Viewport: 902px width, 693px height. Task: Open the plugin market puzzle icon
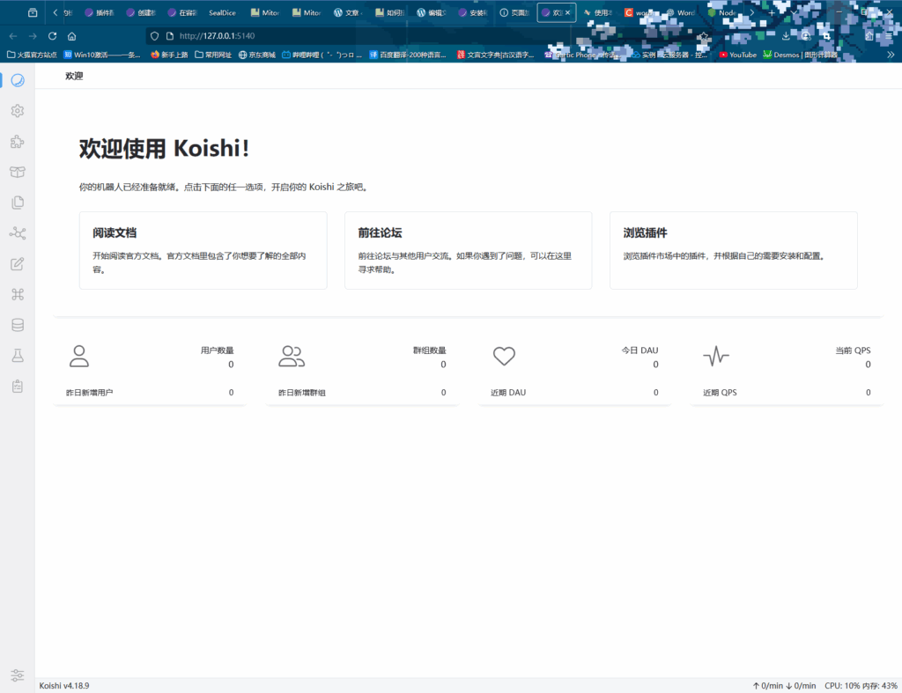click(x=17, y=142)
